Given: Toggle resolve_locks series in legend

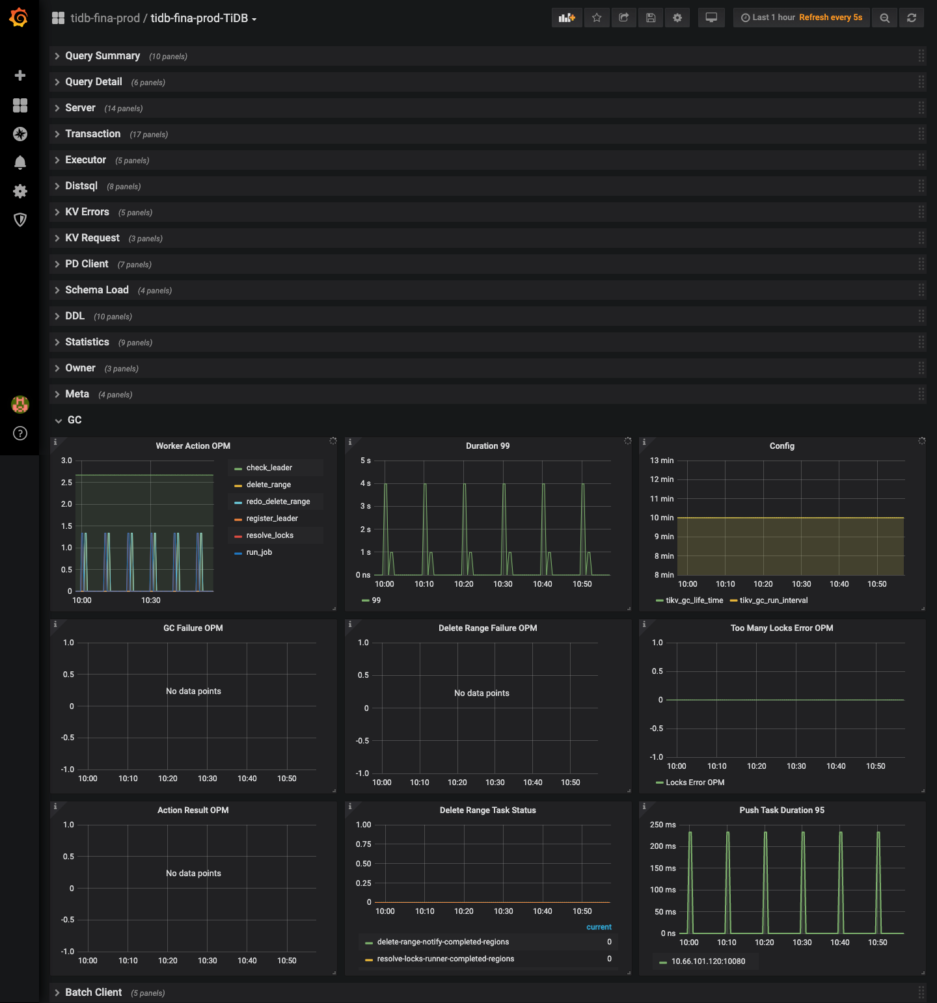Looking at the screenshot, I should (x=269, y=535).
